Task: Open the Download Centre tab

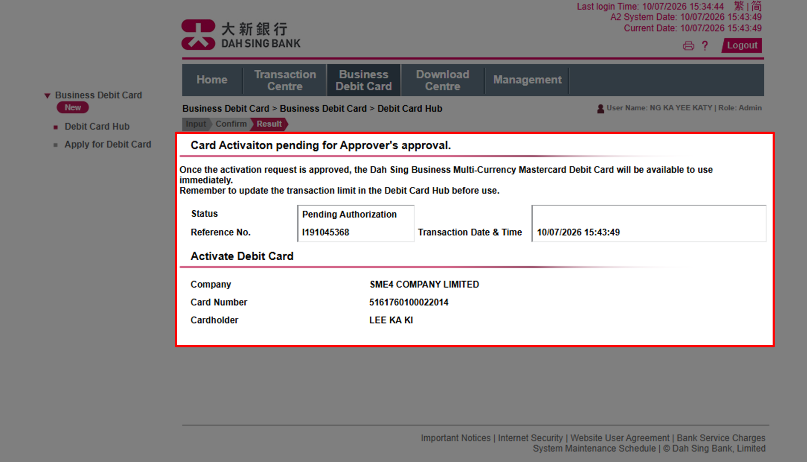Action: tap(442, 80)
